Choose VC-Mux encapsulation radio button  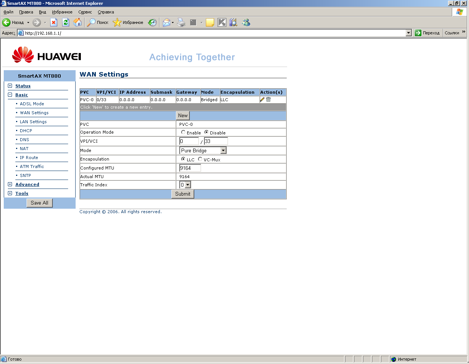(200, 159)
